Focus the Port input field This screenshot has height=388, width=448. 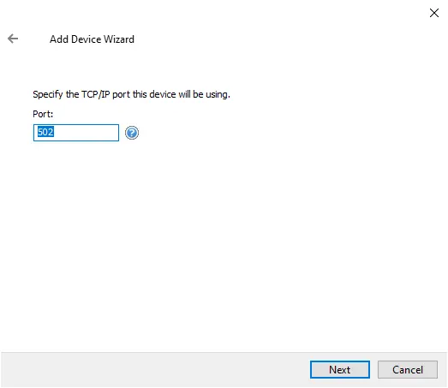(x=76, y=133)
